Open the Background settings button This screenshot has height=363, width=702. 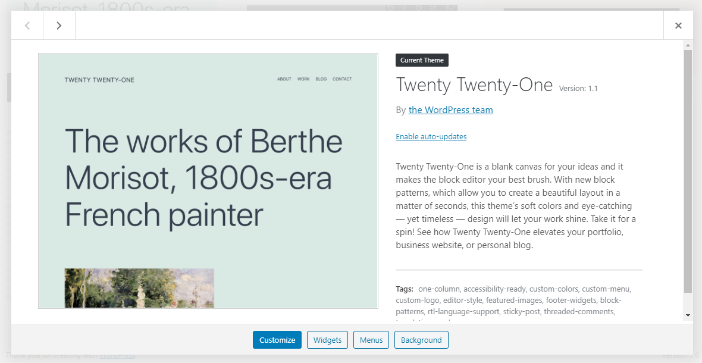pos(421,340)
